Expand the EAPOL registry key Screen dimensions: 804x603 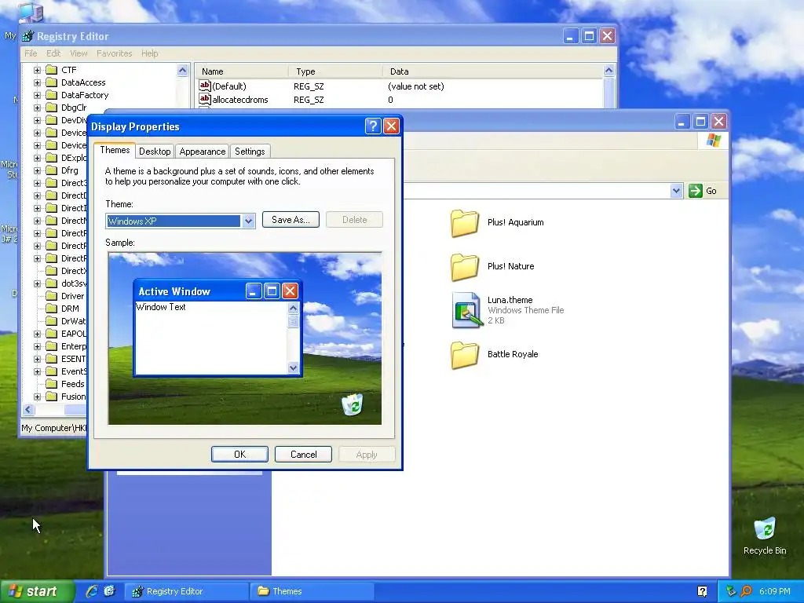pyautogui.click(x=37, y=333)
